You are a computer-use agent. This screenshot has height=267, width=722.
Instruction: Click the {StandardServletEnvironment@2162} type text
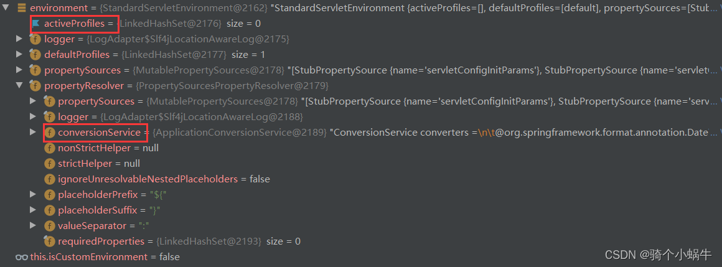(x=182, y=8)
